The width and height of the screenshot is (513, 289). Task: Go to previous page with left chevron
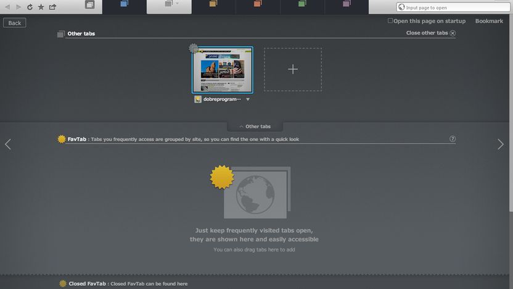pyautogui.click(x=8, y=144)
